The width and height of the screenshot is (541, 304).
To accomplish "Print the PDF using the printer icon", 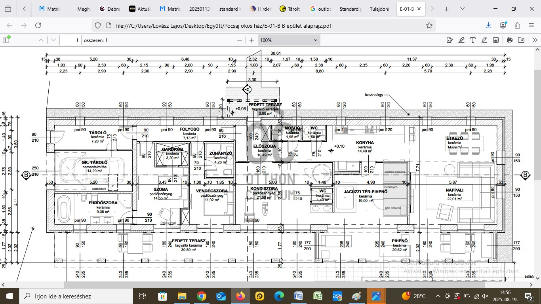I will pos(510,40).
